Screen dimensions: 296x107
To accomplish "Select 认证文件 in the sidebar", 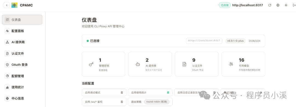I will (22, 53).
